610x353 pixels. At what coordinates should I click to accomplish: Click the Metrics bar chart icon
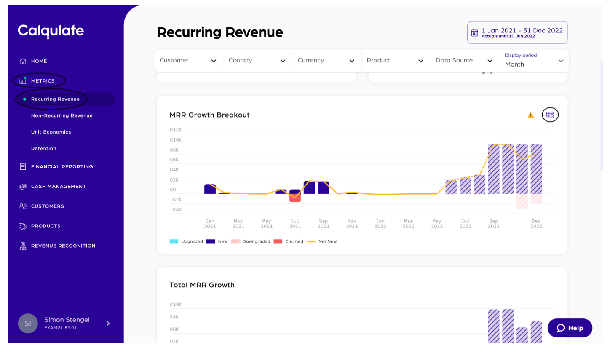pyautogui.click(x=23, y=80)
